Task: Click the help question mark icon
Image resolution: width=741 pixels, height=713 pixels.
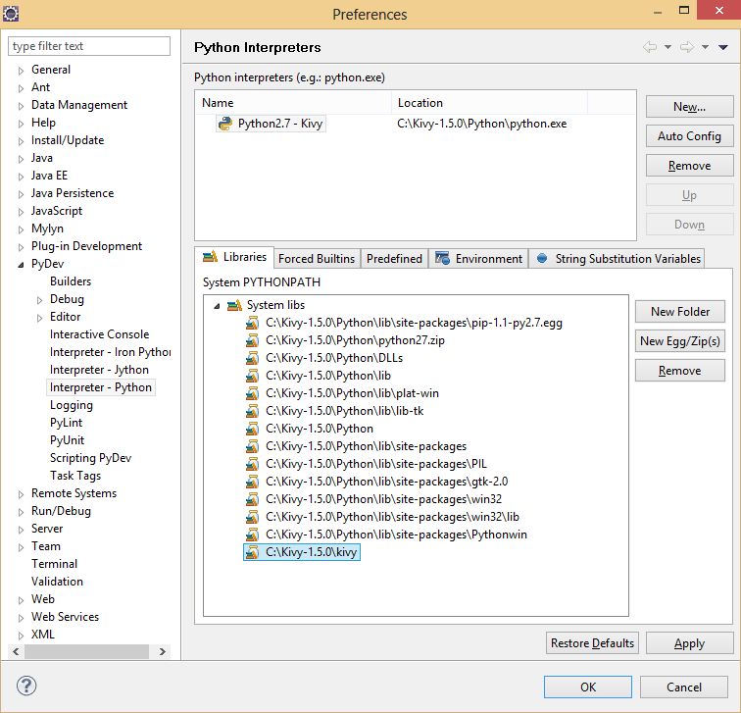Action: [x=26, y=687]
